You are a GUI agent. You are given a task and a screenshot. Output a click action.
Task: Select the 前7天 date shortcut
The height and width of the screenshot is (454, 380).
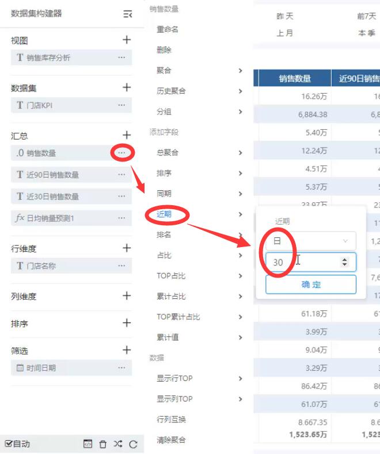367,16
